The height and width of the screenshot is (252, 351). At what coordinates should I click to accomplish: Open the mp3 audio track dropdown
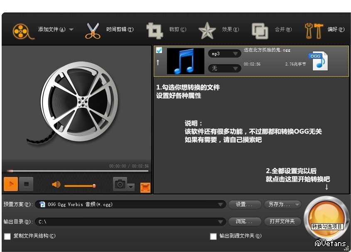(225, 53)
